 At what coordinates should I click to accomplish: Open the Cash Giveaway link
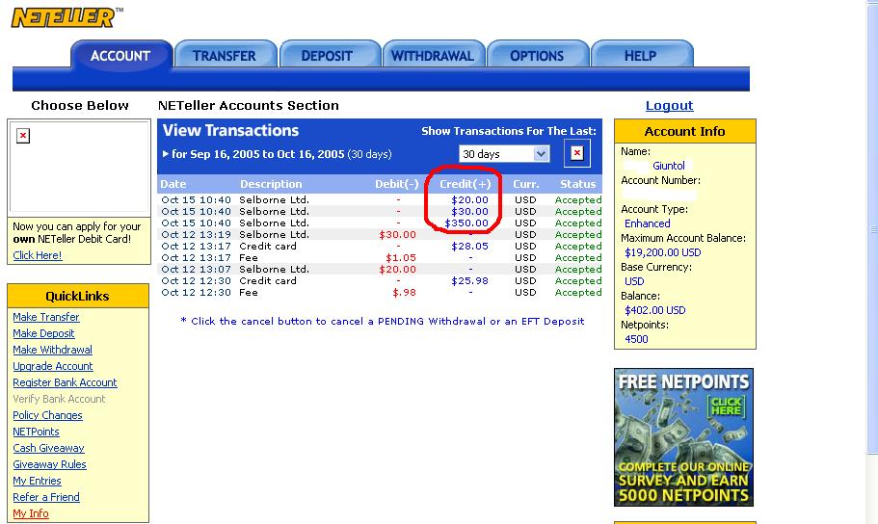pos(49,448)
